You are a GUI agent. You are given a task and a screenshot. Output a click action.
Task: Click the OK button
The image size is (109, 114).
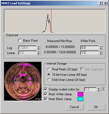coord(96,107)
